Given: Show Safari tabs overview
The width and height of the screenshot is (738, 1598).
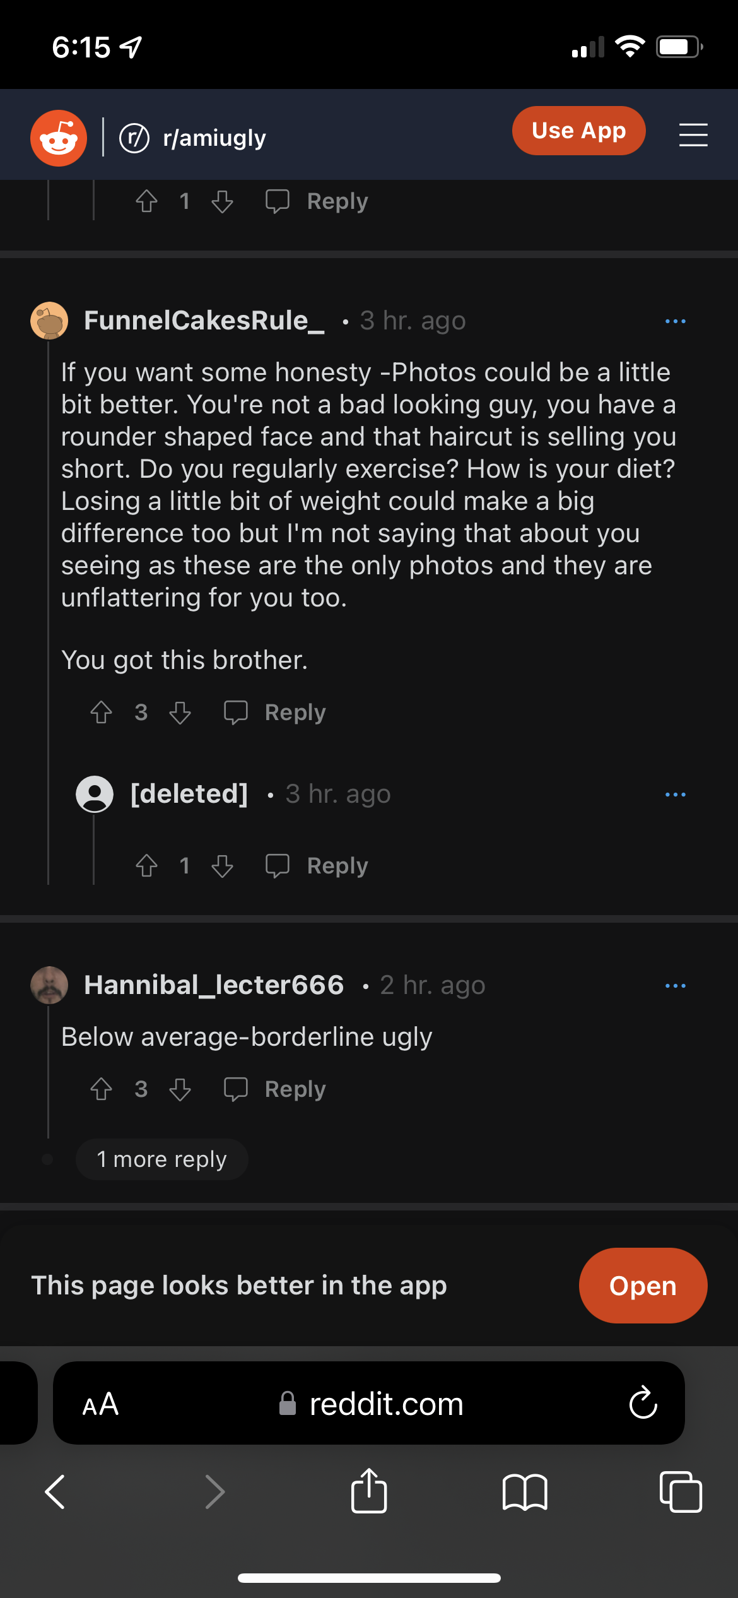Looking at the screenshot, I should pos(680,1492).
